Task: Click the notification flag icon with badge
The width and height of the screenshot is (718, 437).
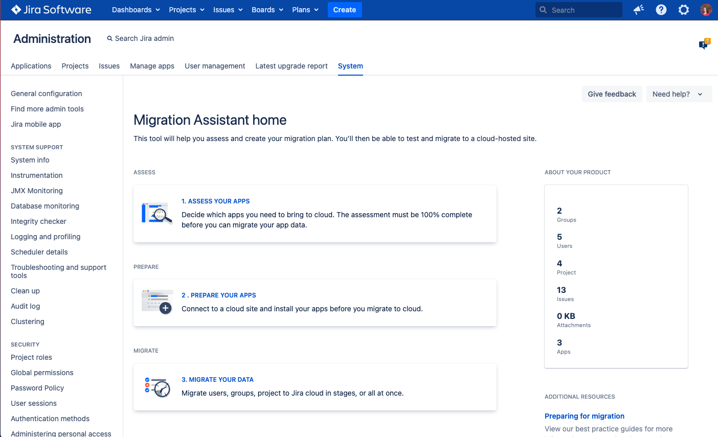Action: 704,44
